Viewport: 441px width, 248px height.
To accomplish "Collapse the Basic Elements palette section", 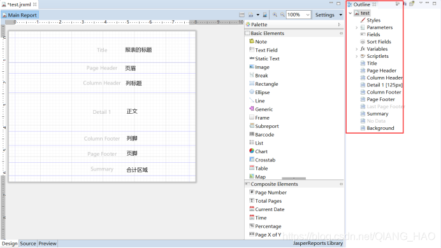I will pos(341,33).
